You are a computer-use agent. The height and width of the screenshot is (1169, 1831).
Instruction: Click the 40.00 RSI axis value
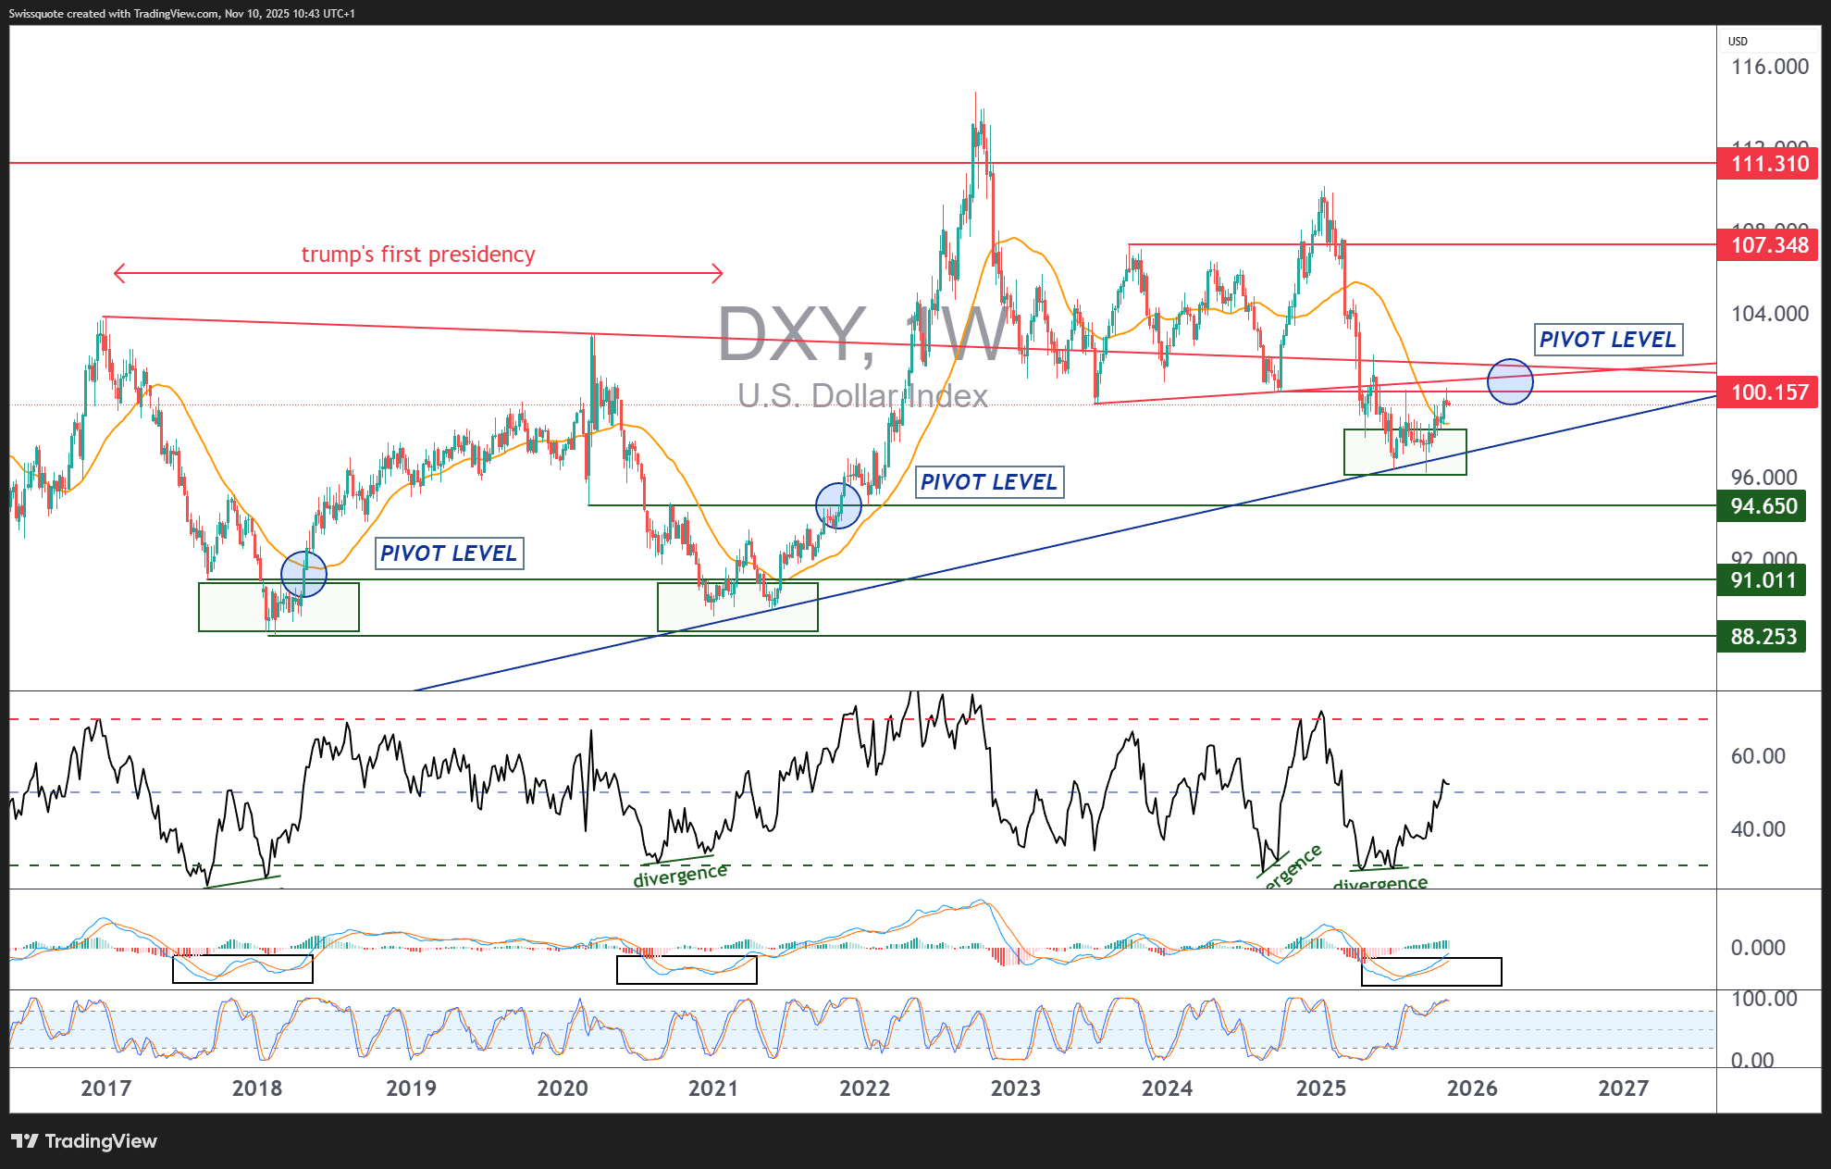click(1758, 829)
